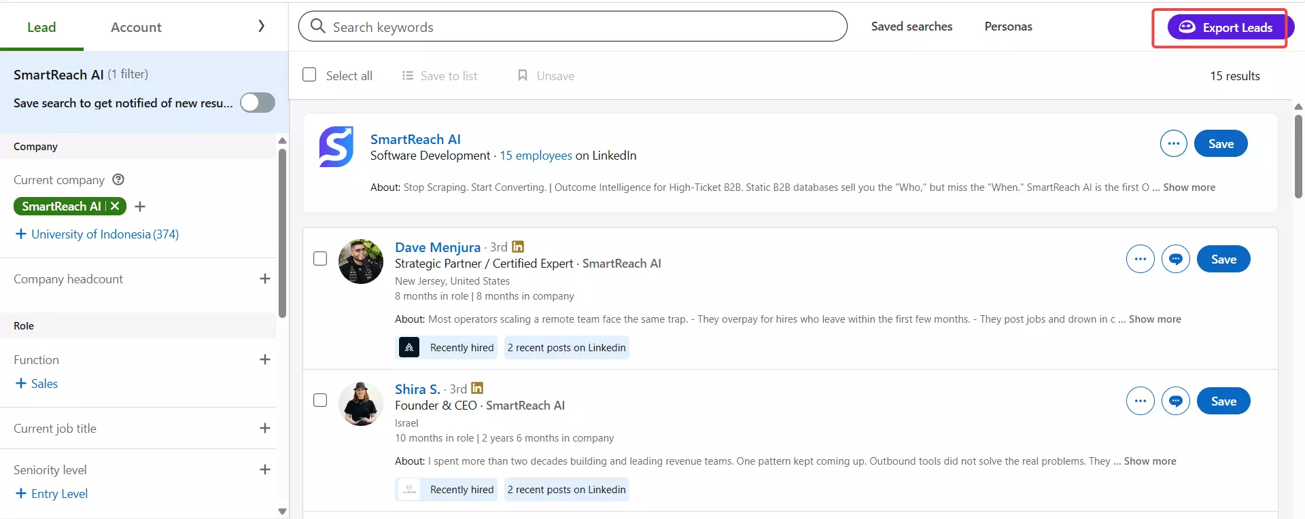The image size is (1305, 519).
Task: Click Dave Menjura's Recently hired tag
Action: pyautogui.click(x=447, y=347)
